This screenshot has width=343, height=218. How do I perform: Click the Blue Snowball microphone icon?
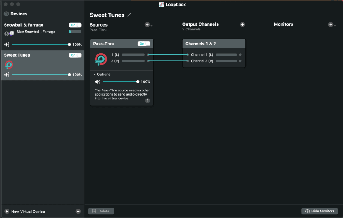point(6,33)
